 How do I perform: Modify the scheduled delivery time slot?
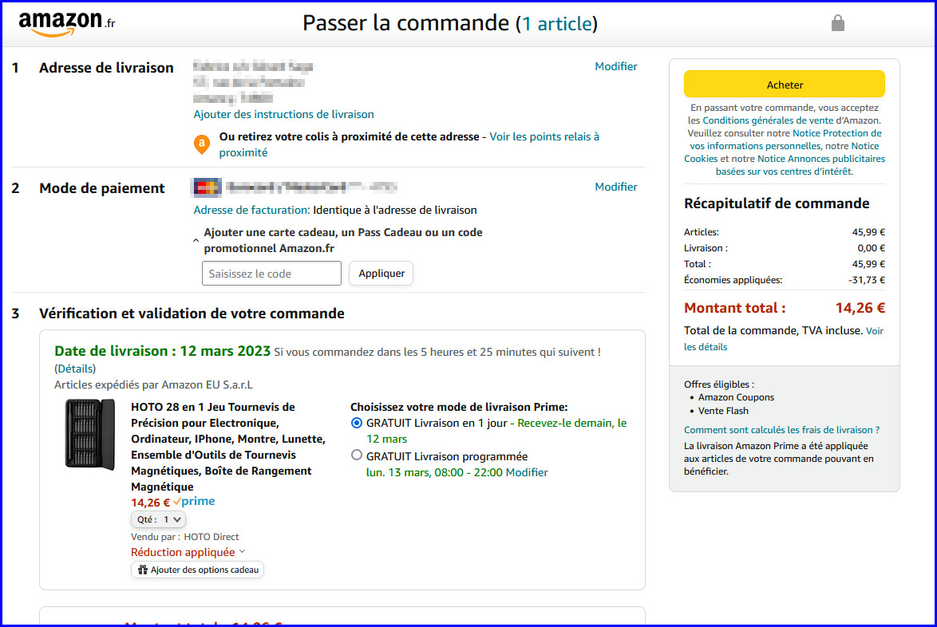pos(527,472)
